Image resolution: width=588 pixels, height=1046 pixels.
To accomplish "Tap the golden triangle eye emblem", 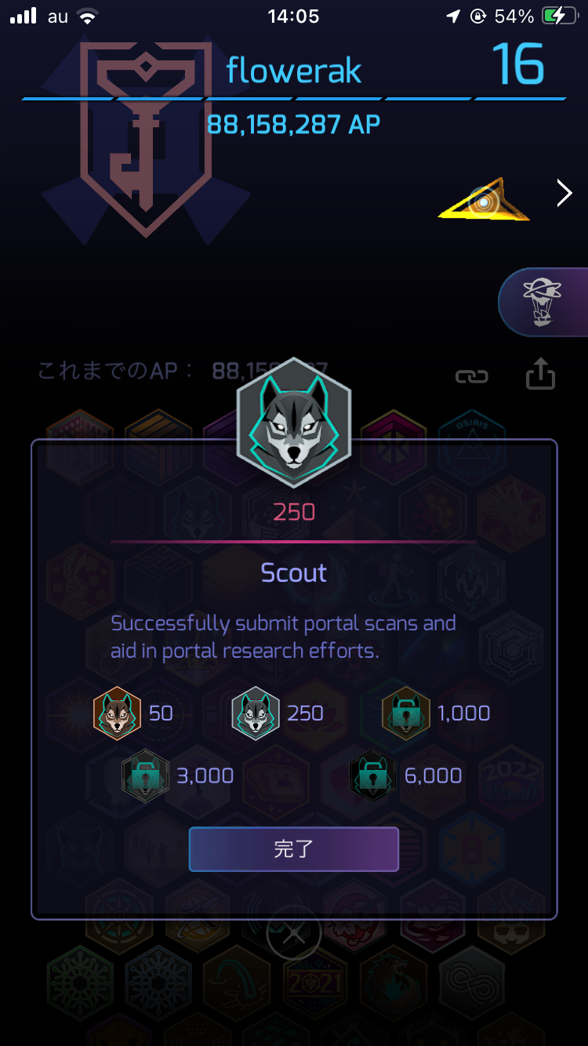I will pyautogui.click(x=484, y=200).
